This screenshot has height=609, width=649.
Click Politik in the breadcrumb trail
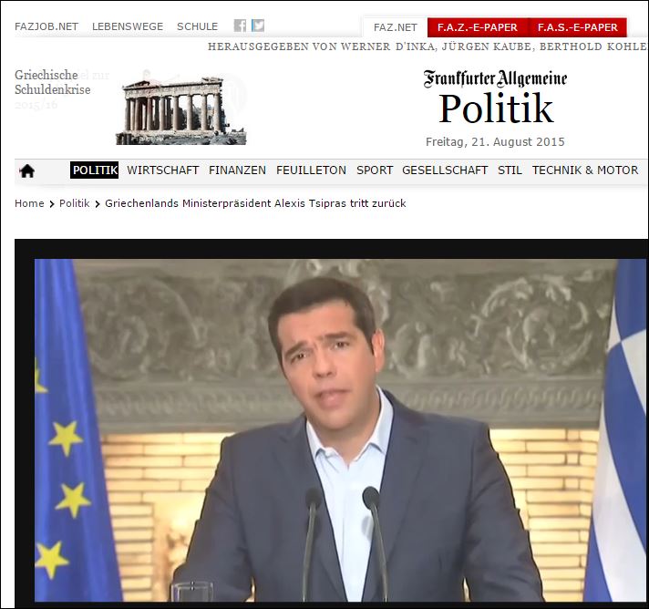74,203
